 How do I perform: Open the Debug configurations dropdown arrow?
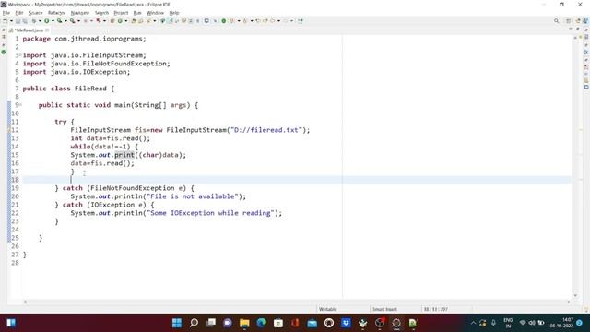coord(40,21)
